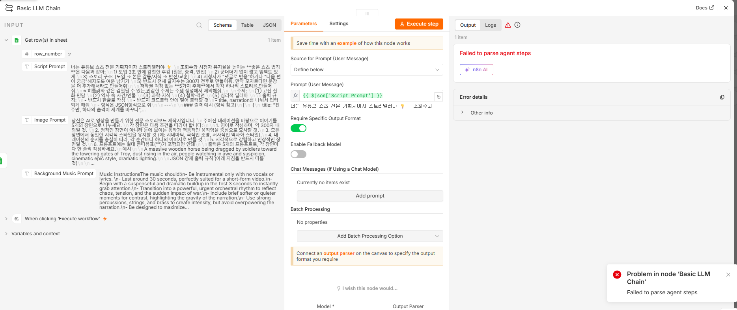737x310 pixels.
Task: Follow the output parser link
Action: 339,253
